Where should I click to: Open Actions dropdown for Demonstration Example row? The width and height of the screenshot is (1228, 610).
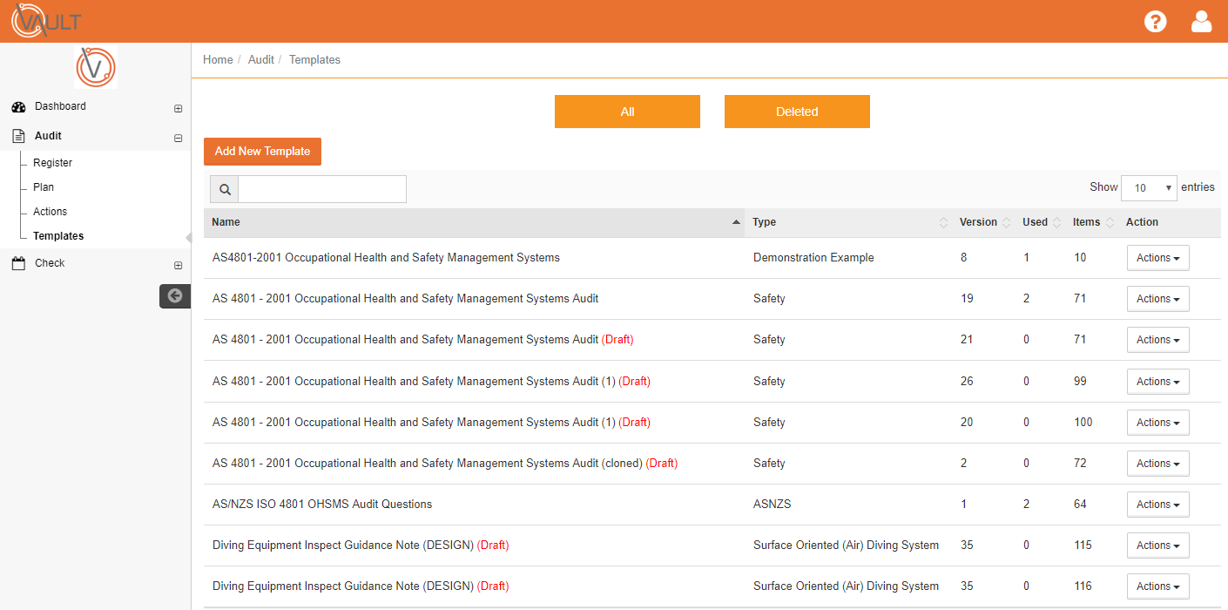coord(1157,258)
